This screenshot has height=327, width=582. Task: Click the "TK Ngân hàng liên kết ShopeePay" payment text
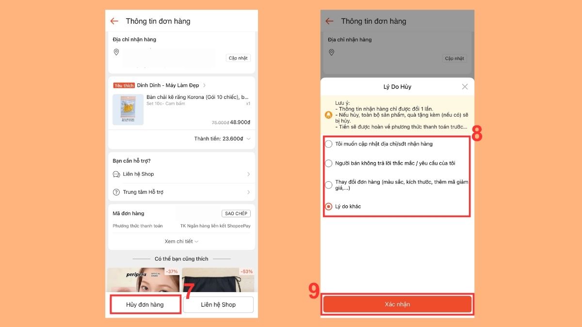point(215,226)
